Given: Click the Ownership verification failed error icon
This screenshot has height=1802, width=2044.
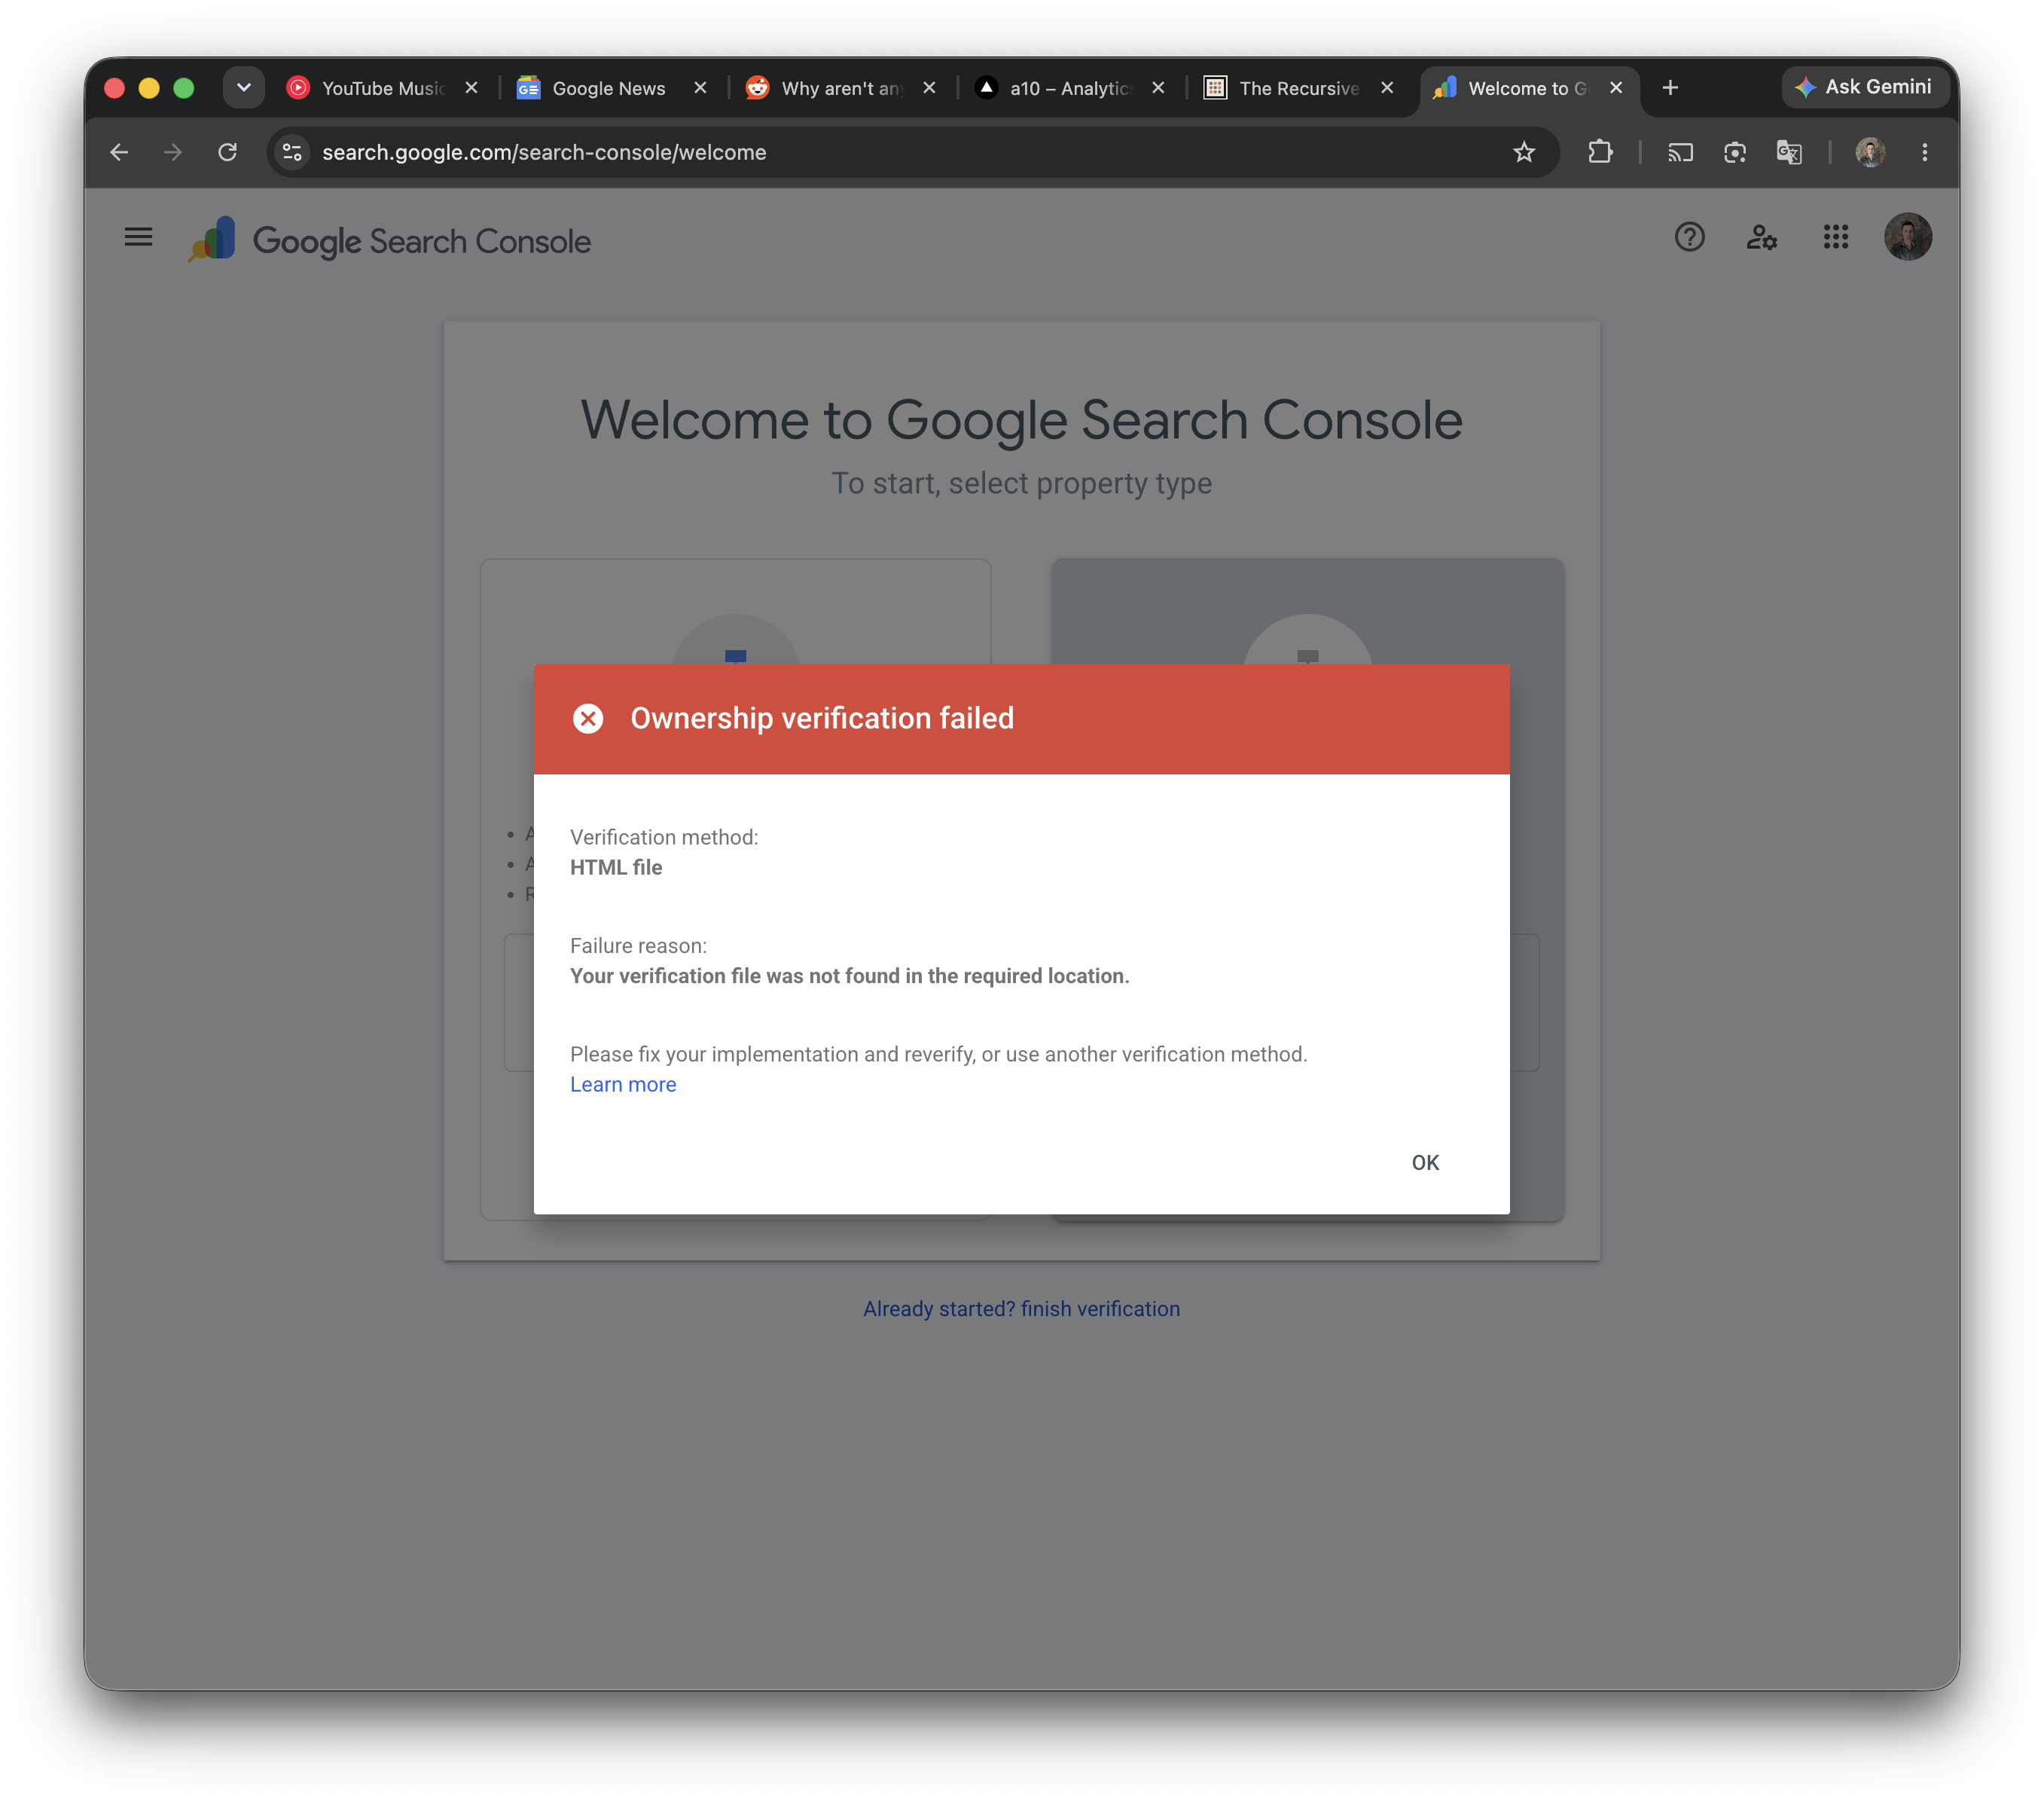Looking at the screenshot, I should click(x=588, y=719).
